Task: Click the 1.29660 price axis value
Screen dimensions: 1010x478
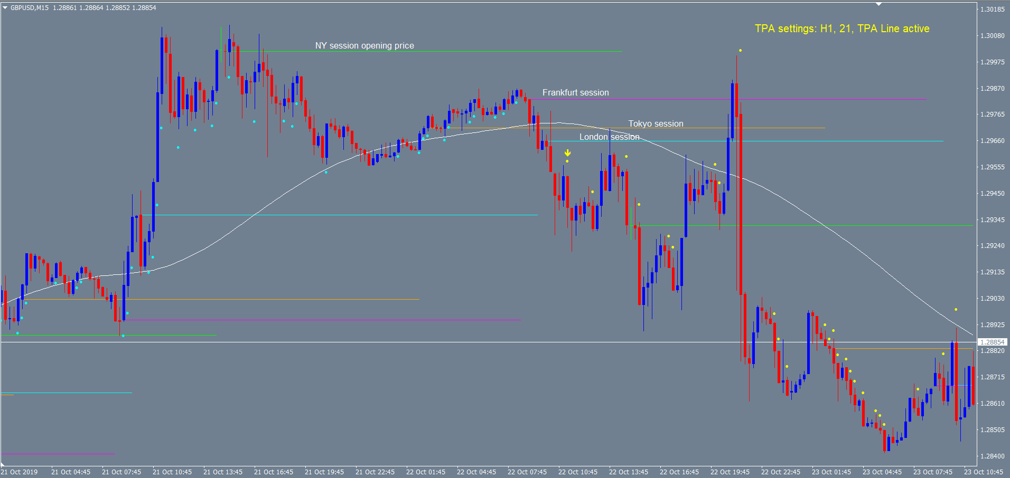Action: [992, 141]
